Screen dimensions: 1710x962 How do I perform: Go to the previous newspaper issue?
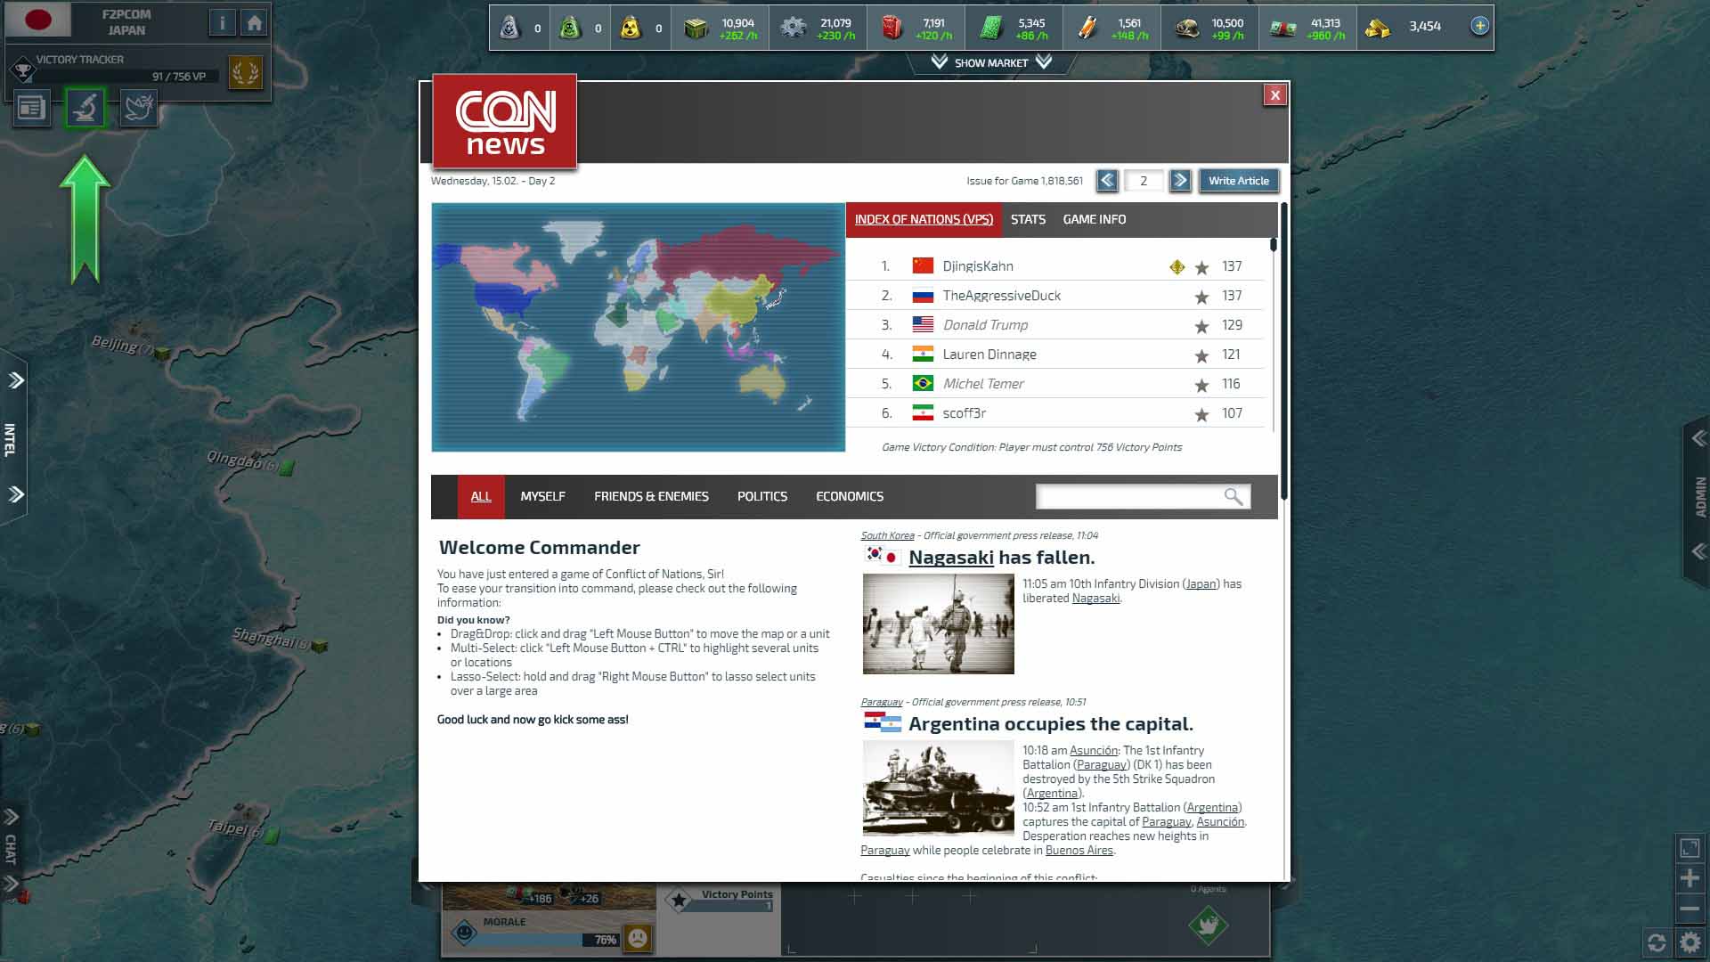click(1107, 181)
